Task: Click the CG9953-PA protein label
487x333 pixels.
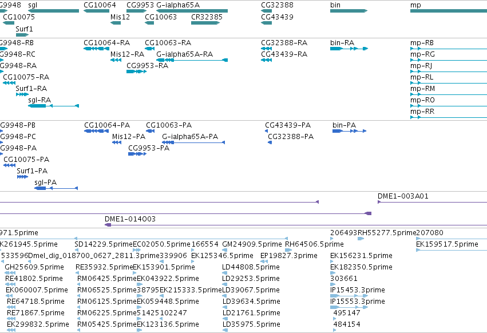Action: coord(149,148)
